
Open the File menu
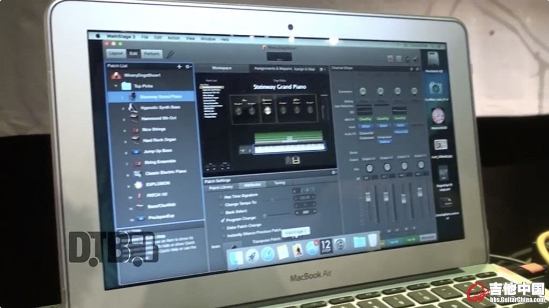click(x=145, y=37)
